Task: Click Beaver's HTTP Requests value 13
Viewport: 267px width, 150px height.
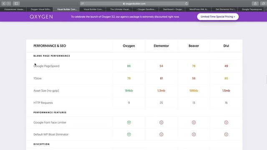Action: [x=194, y=103]
